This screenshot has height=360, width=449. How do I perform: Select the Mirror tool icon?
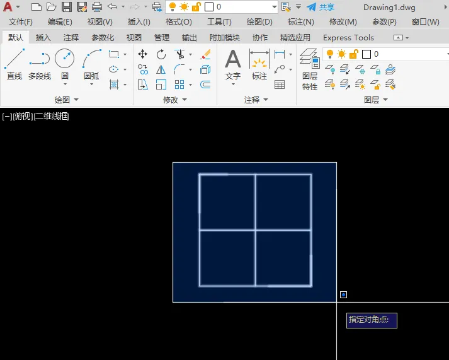161,69
